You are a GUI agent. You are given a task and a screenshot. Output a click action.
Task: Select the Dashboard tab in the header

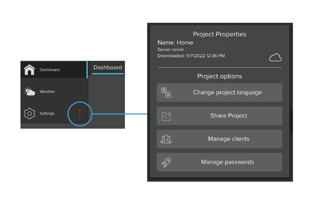click(108, 68)
